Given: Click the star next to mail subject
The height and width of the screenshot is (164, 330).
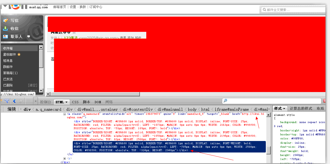Looking at the screenshot, I should pos(74,32).
